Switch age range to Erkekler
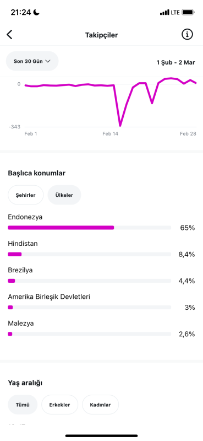The height and width of the screenshot is (441, 203). 59,405
